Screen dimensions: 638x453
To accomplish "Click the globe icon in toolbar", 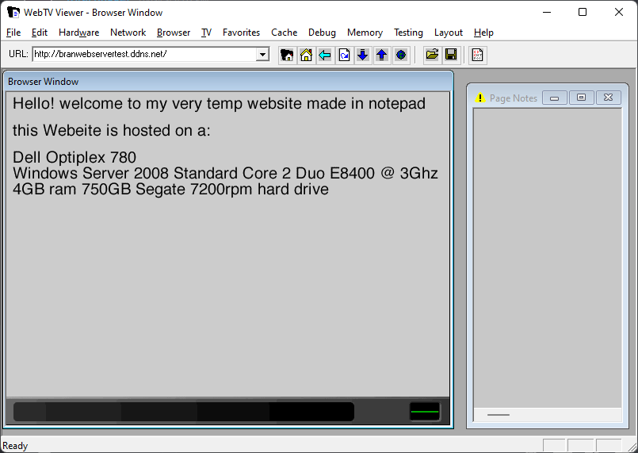I will pos(401,55).
